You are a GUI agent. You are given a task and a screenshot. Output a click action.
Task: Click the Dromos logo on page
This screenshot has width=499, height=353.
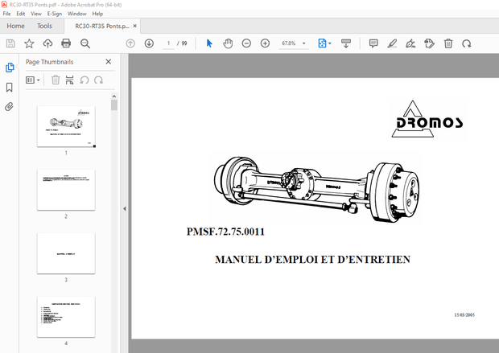coord(429,119)
